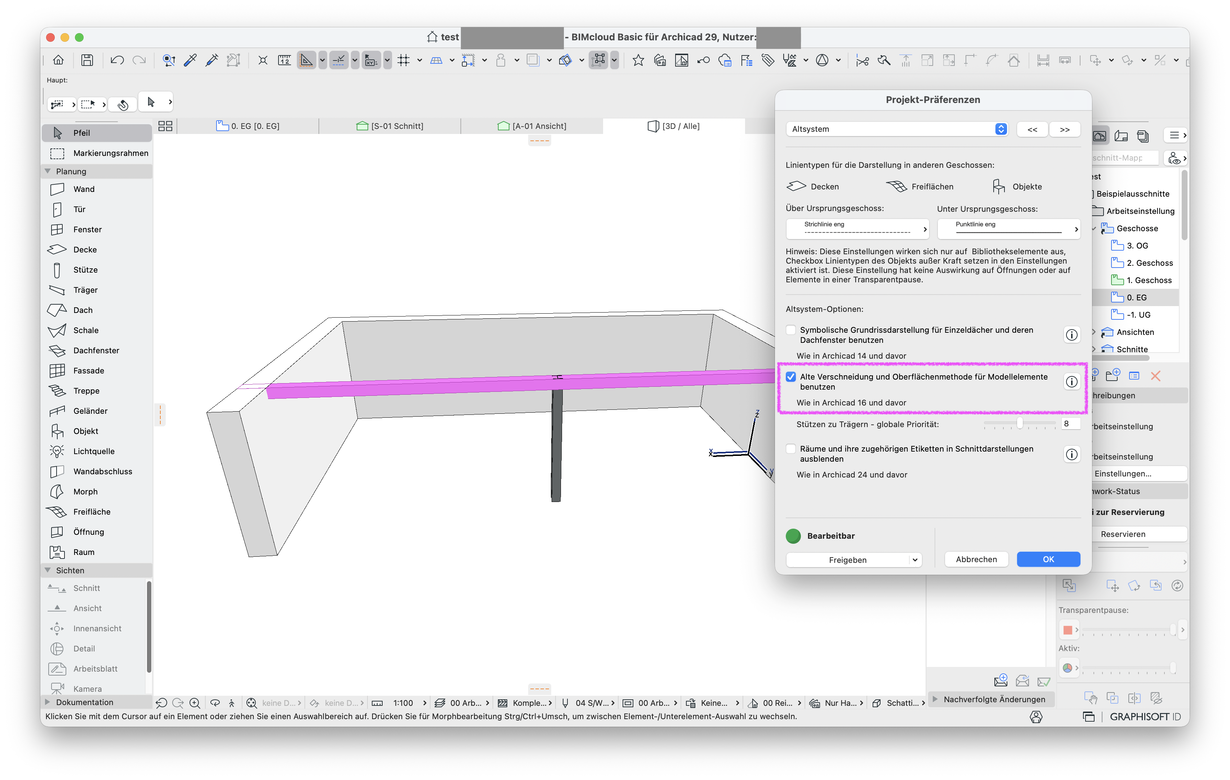Collapse the Planung toolbox section
This screenshot has width=1230, height=780.
click(x=48, y=171)
